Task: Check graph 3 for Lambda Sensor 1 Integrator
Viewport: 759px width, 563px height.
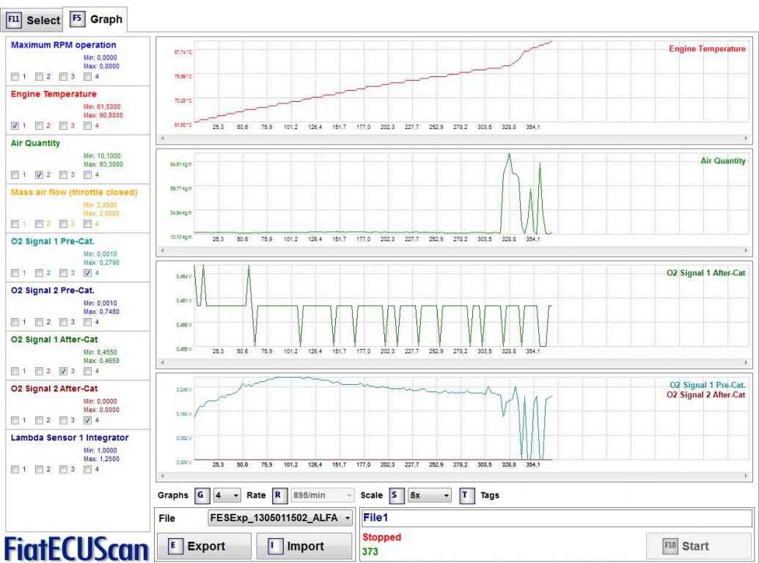Action: [63, 469]
